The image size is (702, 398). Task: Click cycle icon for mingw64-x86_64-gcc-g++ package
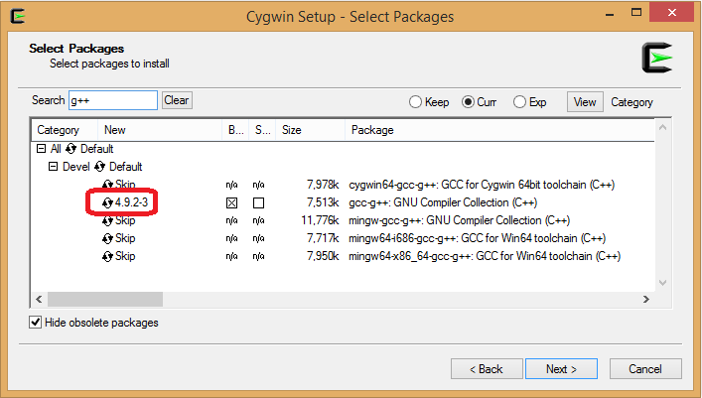click(107, 256)
